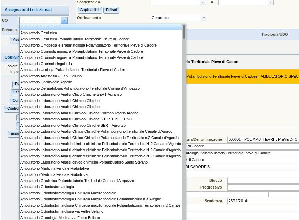Screen dimensions: 299x220
Task: Choose Ambulatorio Oncologia Medica via Feltre Belluno
Action: coord(60,218)
